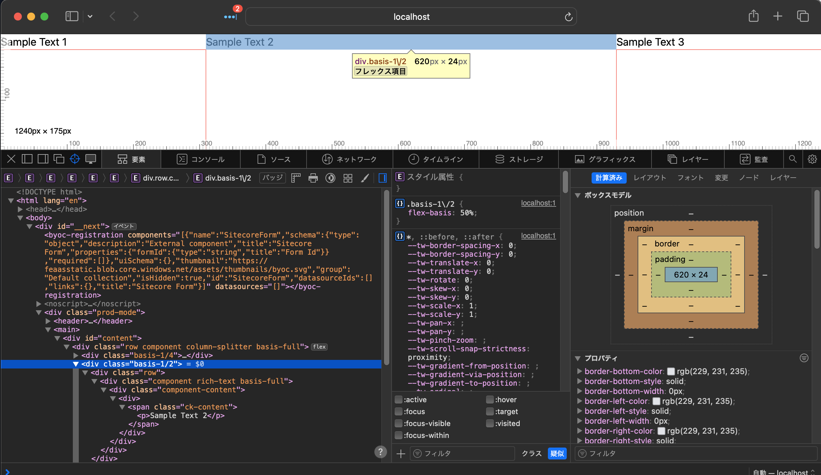
Task: Open the レイアウト sidebar tab
Action: pyautogui.click(x=650, y=178)
